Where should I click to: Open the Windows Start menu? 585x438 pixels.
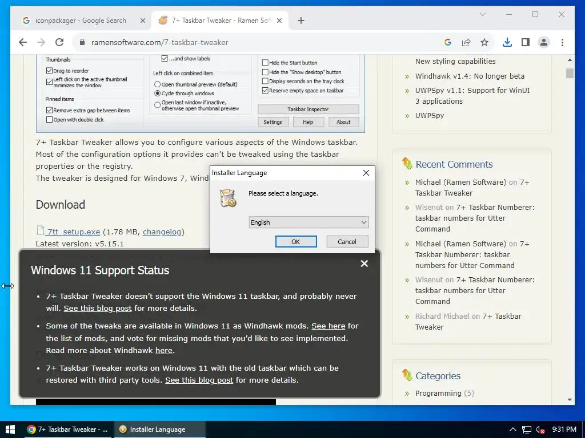pyautogui.click(x=10, y=429)
